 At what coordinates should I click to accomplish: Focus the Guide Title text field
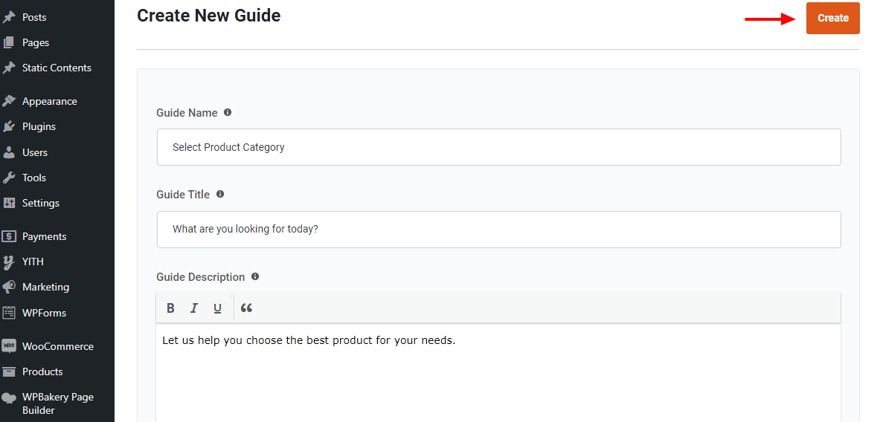click(x=498, y=229)
